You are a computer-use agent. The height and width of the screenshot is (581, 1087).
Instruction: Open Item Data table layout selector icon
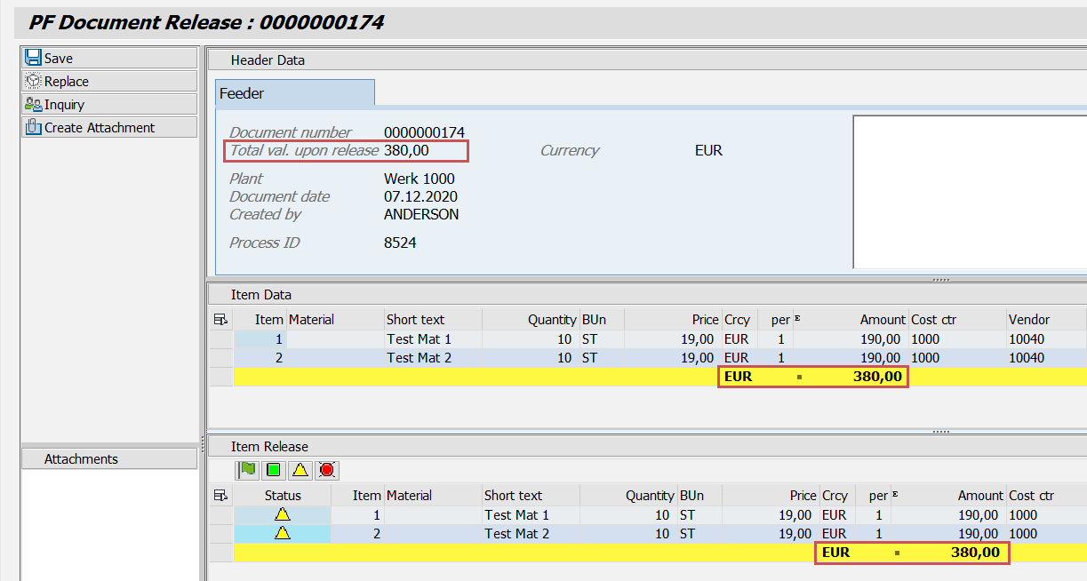(220, 320)
